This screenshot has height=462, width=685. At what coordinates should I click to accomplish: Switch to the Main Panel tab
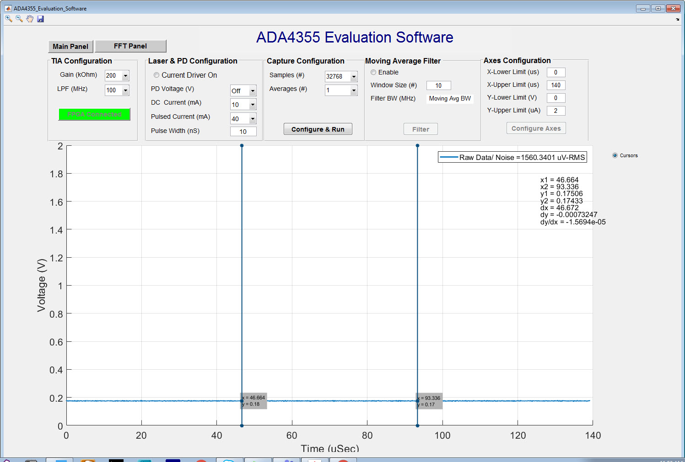pyautogui.click(x=70, y=46)
